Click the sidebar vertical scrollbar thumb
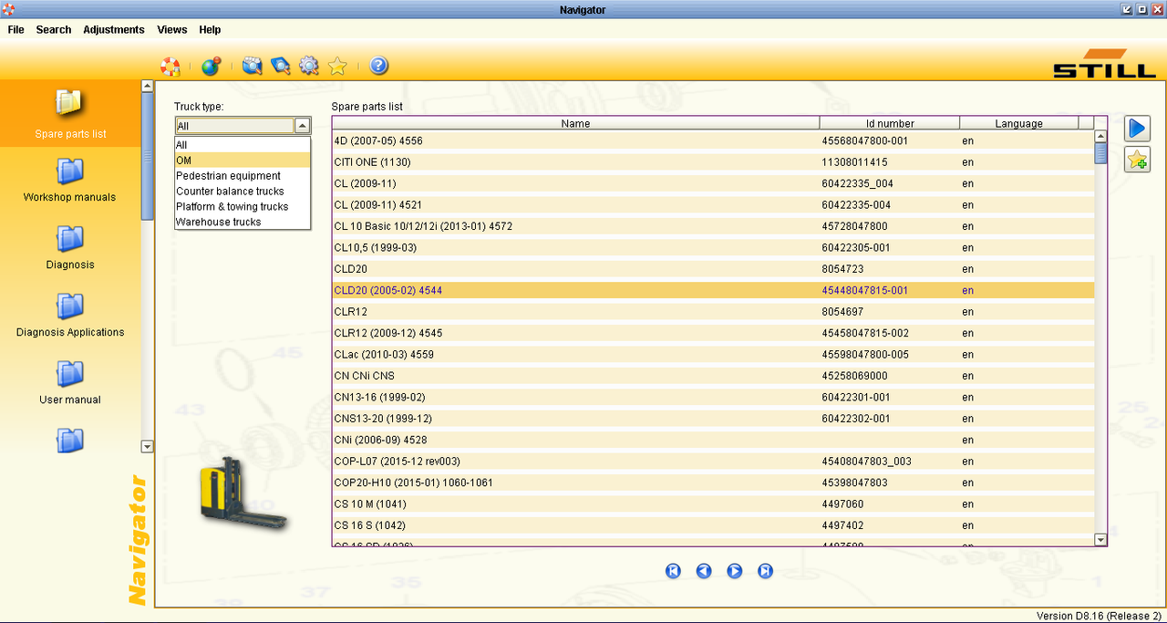The height and width of the screenshot is (623, 1167). click(x=148, y=156)
